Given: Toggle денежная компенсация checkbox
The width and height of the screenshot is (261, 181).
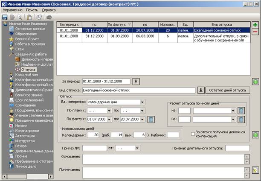Looking at the screenshot, I should (x=193, y=134).
